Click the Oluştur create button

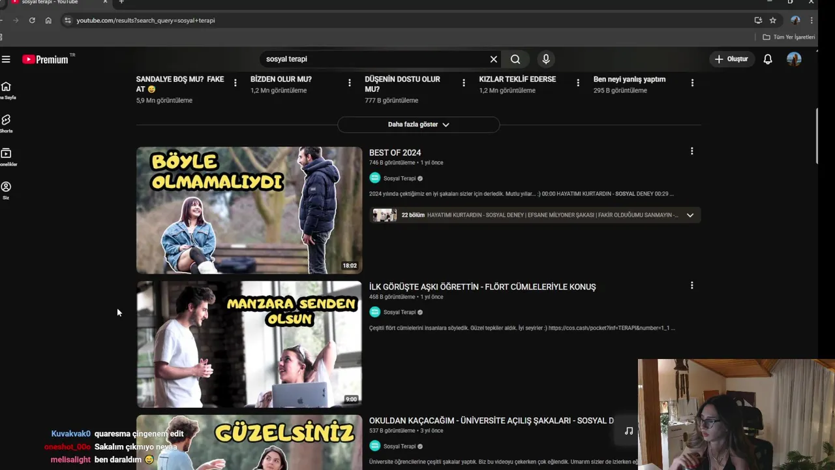(x=731, y=59)
